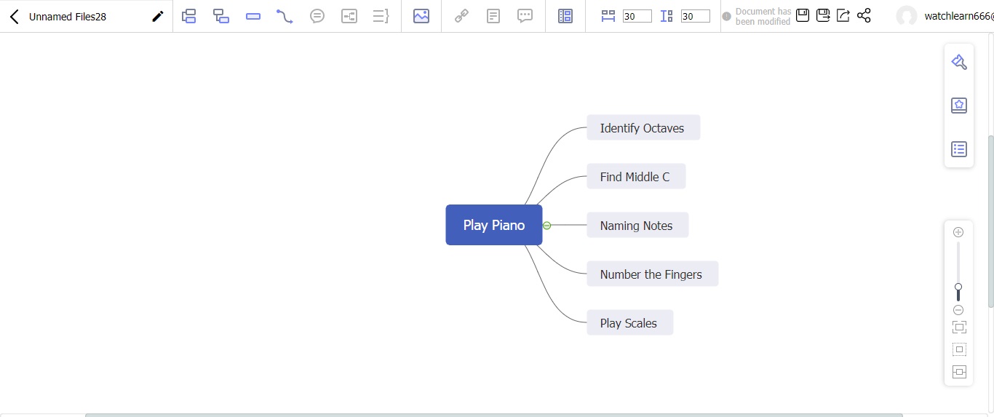Open the outline list panel

click(958, 149)
